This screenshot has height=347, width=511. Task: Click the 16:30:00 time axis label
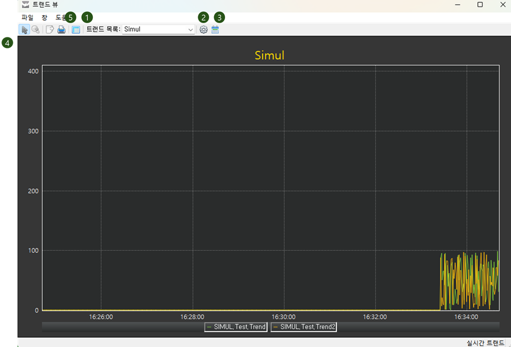pyautogui.click(x=283, y=317)
